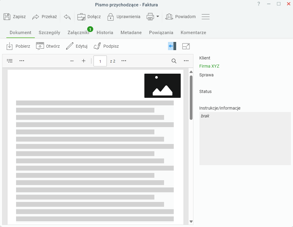Switch to the Dokument tab
Screen dimensions: 293x227
click(20, 33)
